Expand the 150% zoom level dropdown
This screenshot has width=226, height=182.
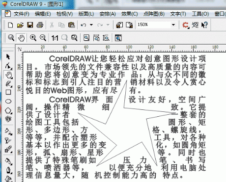tap(173, 25)
